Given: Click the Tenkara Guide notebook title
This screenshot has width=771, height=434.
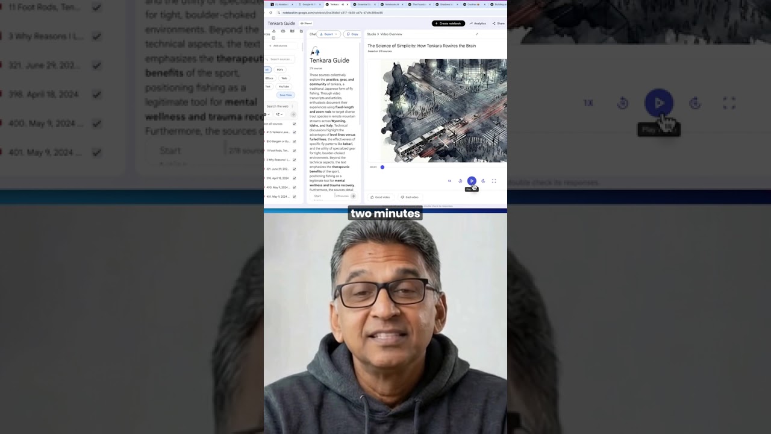Looking at the screenshot, I should coord(281,24).
